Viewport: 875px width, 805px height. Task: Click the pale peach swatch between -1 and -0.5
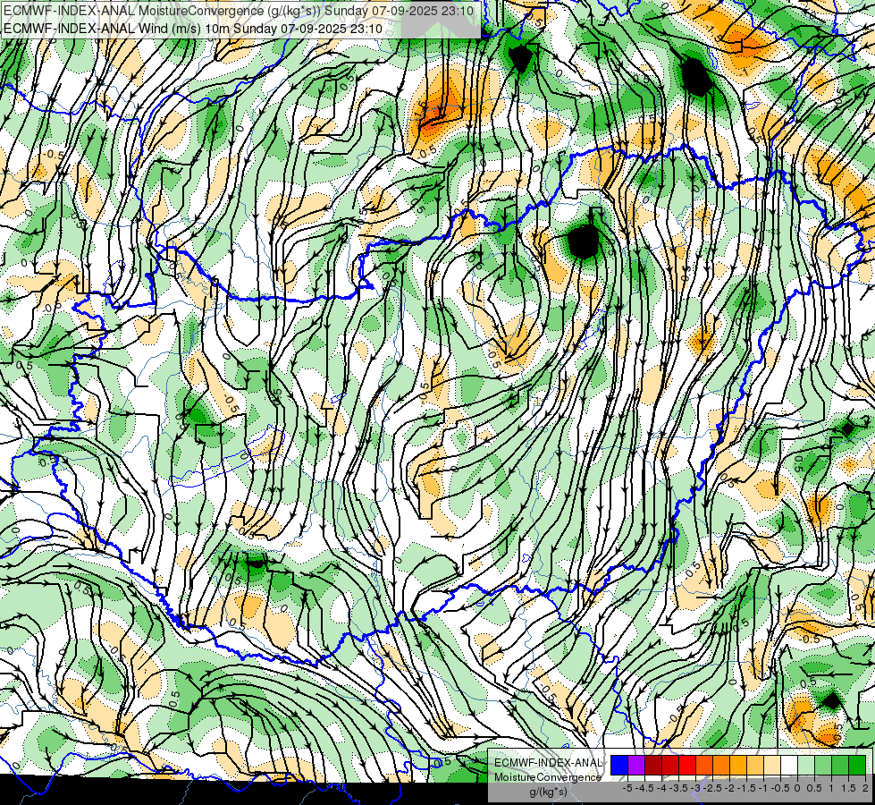tap(772, 766)
